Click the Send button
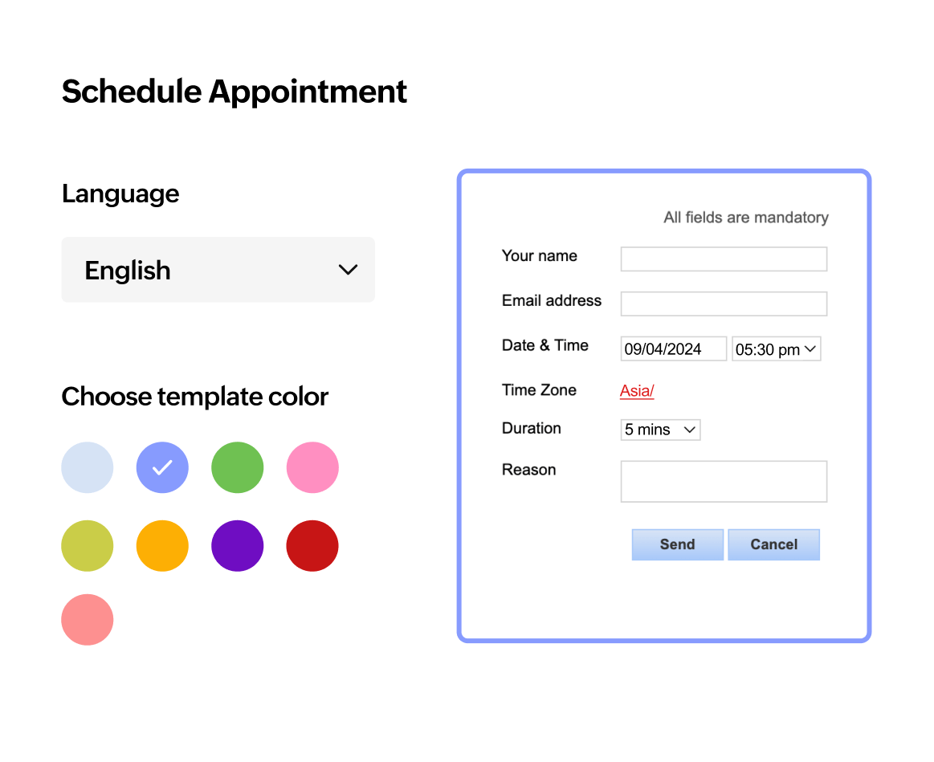Viewport: 934px width, 762px height. [x=677, y=544]
